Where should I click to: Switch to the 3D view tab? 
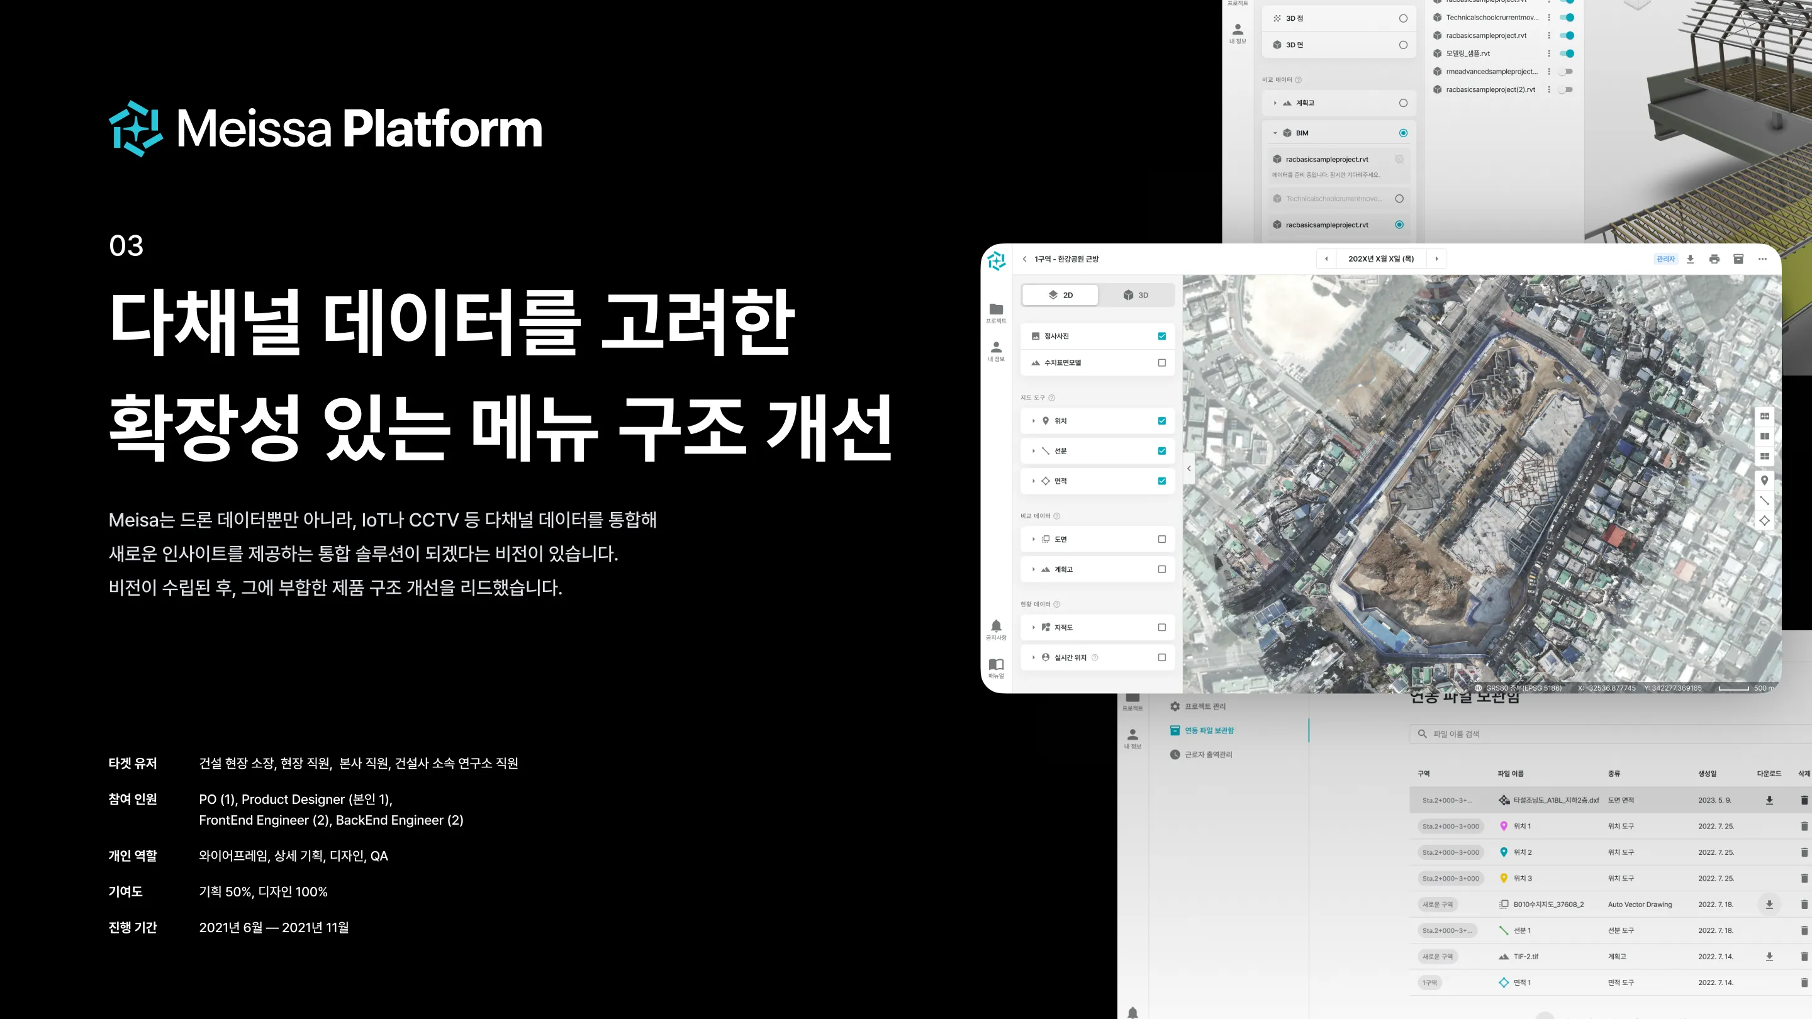tap(1136, 296)
